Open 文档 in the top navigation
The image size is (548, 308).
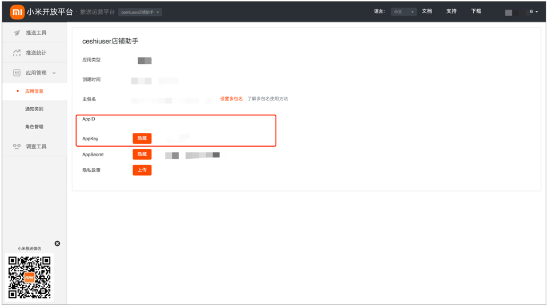tap(426, 11)
